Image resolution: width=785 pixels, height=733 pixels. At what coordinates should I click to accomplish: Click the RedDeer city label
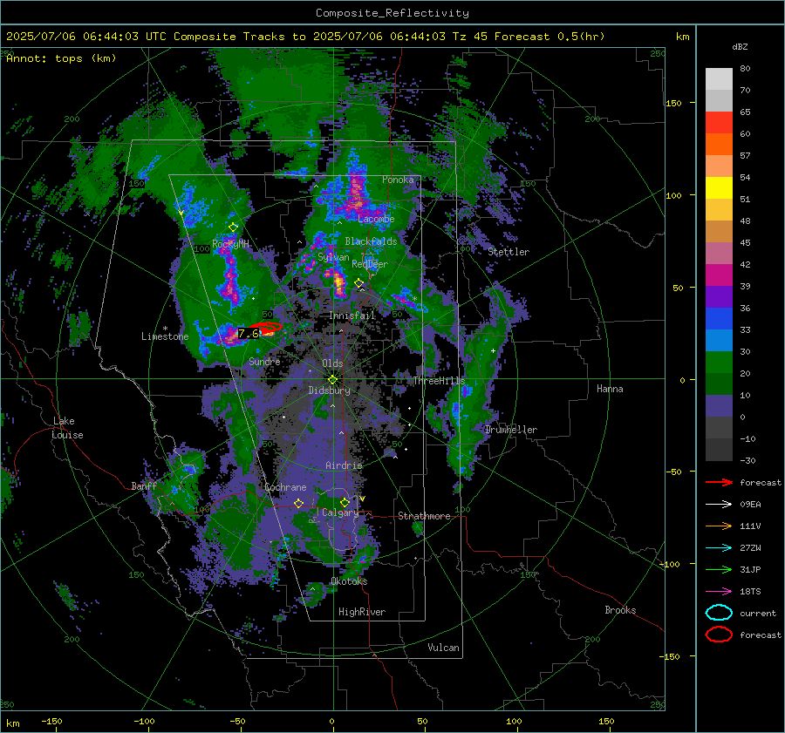(x=370, y=264)
